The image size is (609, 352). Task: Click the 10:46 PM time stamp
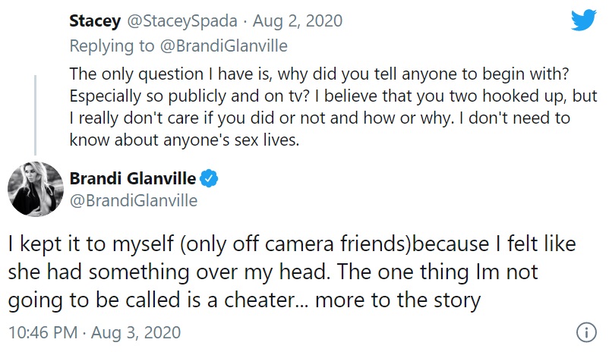pos(43,332)
